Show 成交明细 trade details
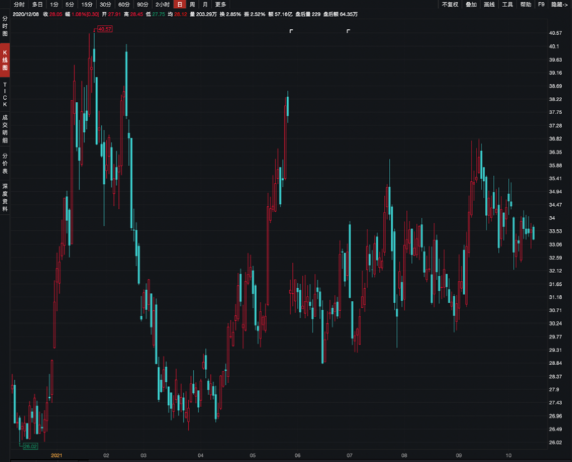572x462 pixels. [5, 128]
